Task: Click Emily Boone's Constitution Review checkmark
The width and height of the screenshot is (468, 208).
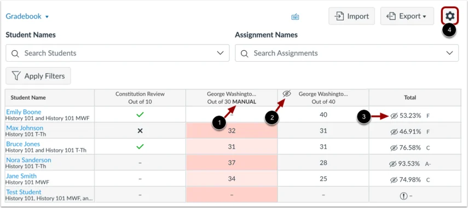Action: click(x=140, y=115)
